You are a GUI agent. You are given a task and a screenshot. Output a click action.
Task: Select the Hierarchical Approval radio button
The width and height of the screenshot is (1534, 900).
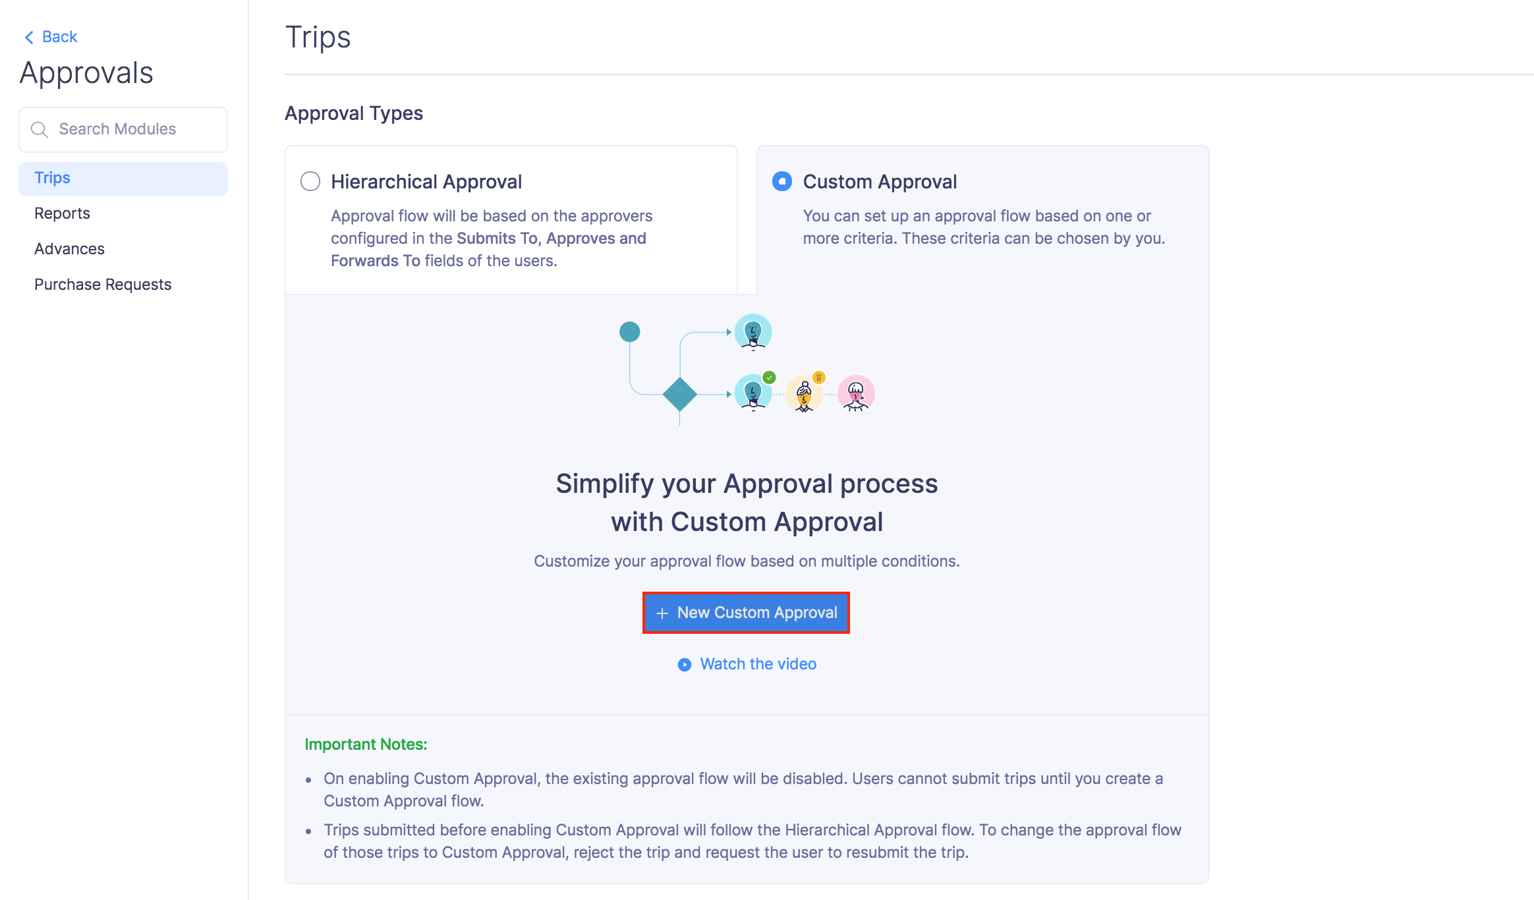tap(310, 181)
